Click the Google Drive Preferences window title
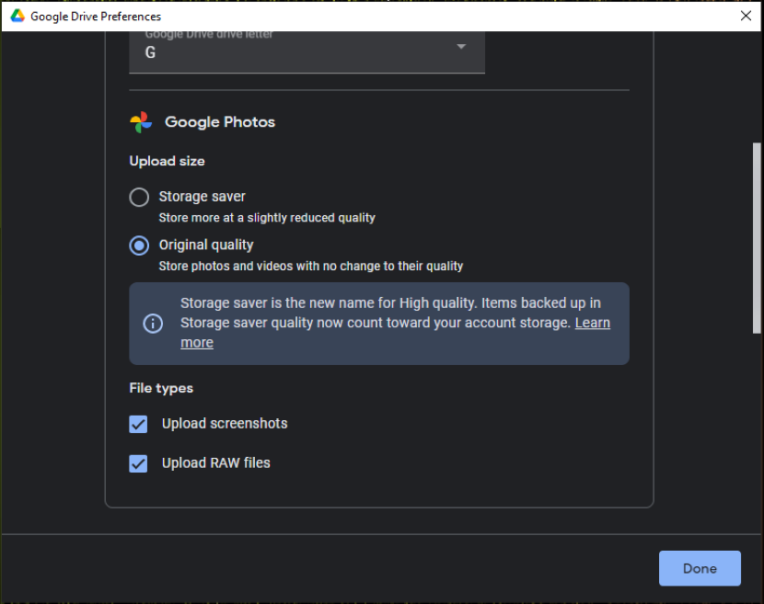 (x=96, y=16)
